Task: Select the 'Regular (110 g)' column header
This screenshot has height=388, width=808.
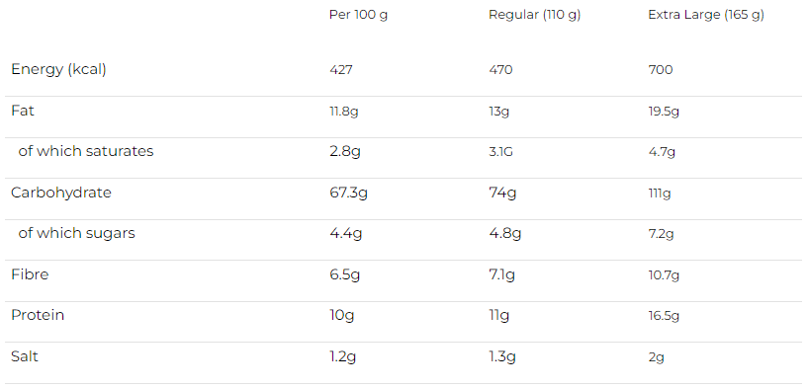Action: click(x=534, y=16)
